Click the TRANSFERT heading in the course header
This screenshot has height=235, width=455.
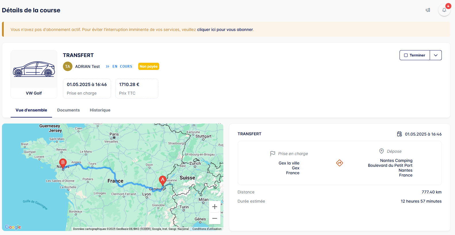[x=78, y=55]
